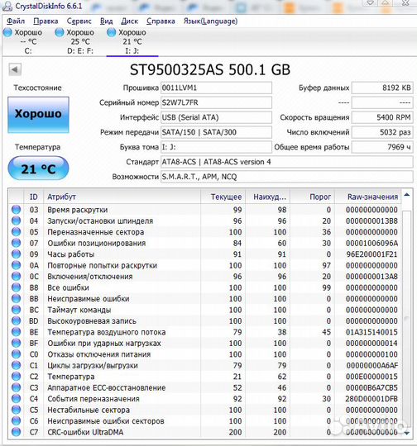The height and width of the screenshot is (446, 417).
Task: Click status icon for Ошибки позиционирования
Action: click(x=17, y=243)
